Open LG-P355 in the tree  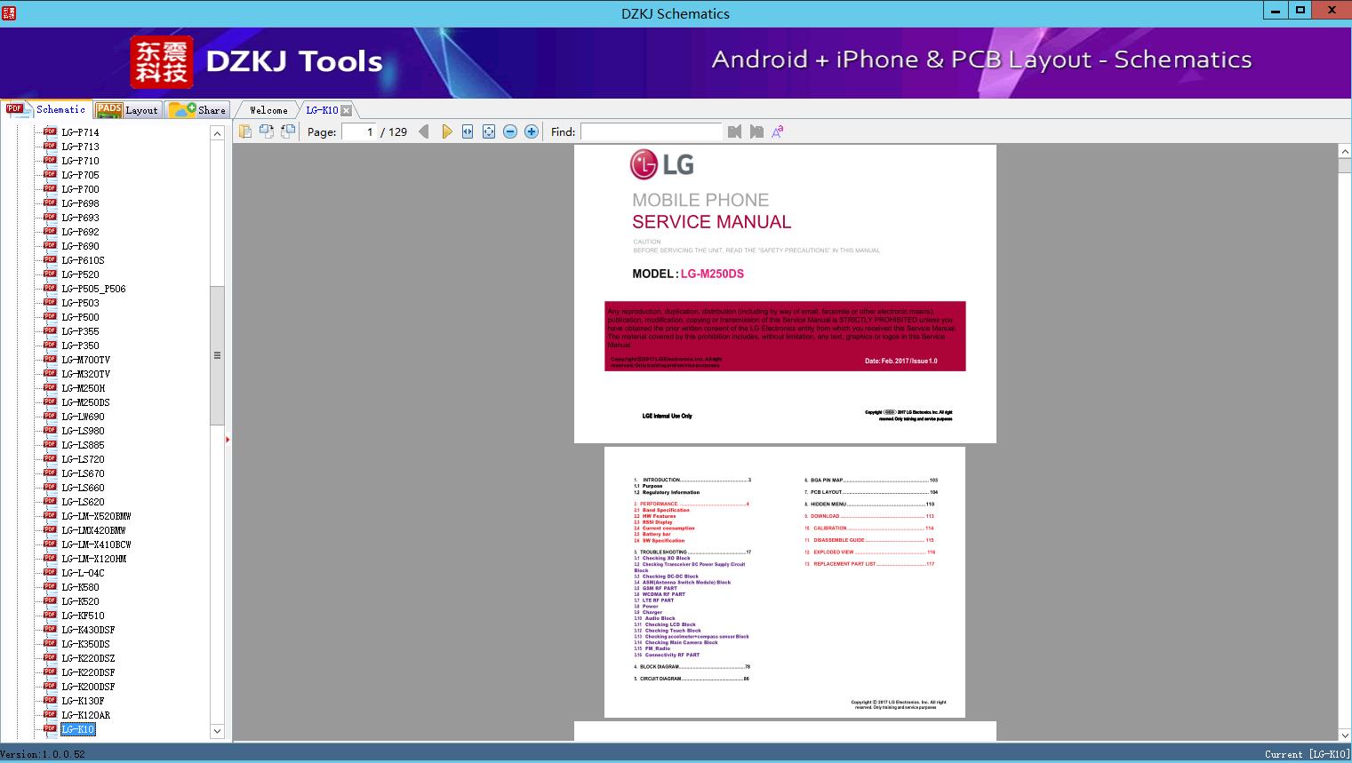tap(80, 331)
